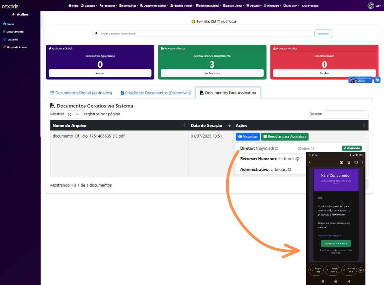
Task: Click the blue Visualizar button
Action: 248,137
